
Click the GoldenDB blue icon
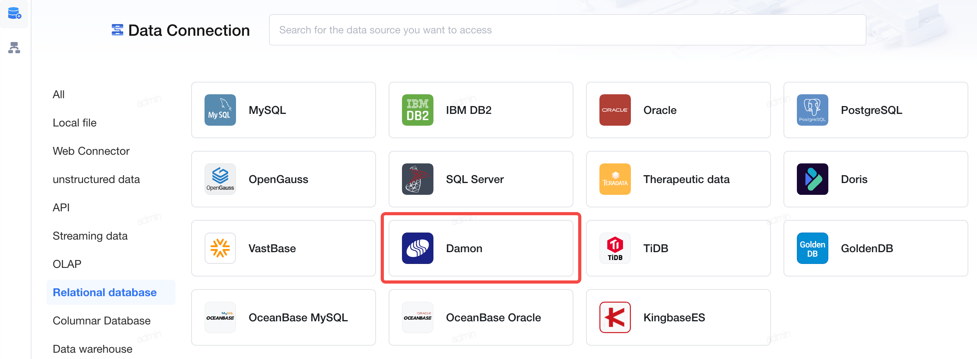(x=813, y=248)
